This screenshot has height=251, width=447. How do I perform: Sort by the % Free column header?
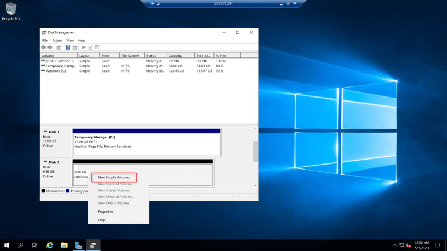tap(227, 55)
